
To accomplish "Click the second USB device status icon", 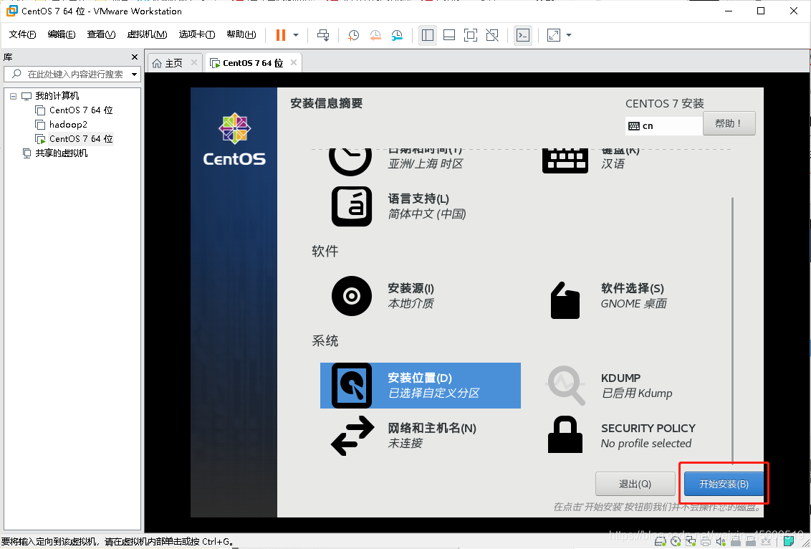I will pyautogui.click(x=752, y=542).
